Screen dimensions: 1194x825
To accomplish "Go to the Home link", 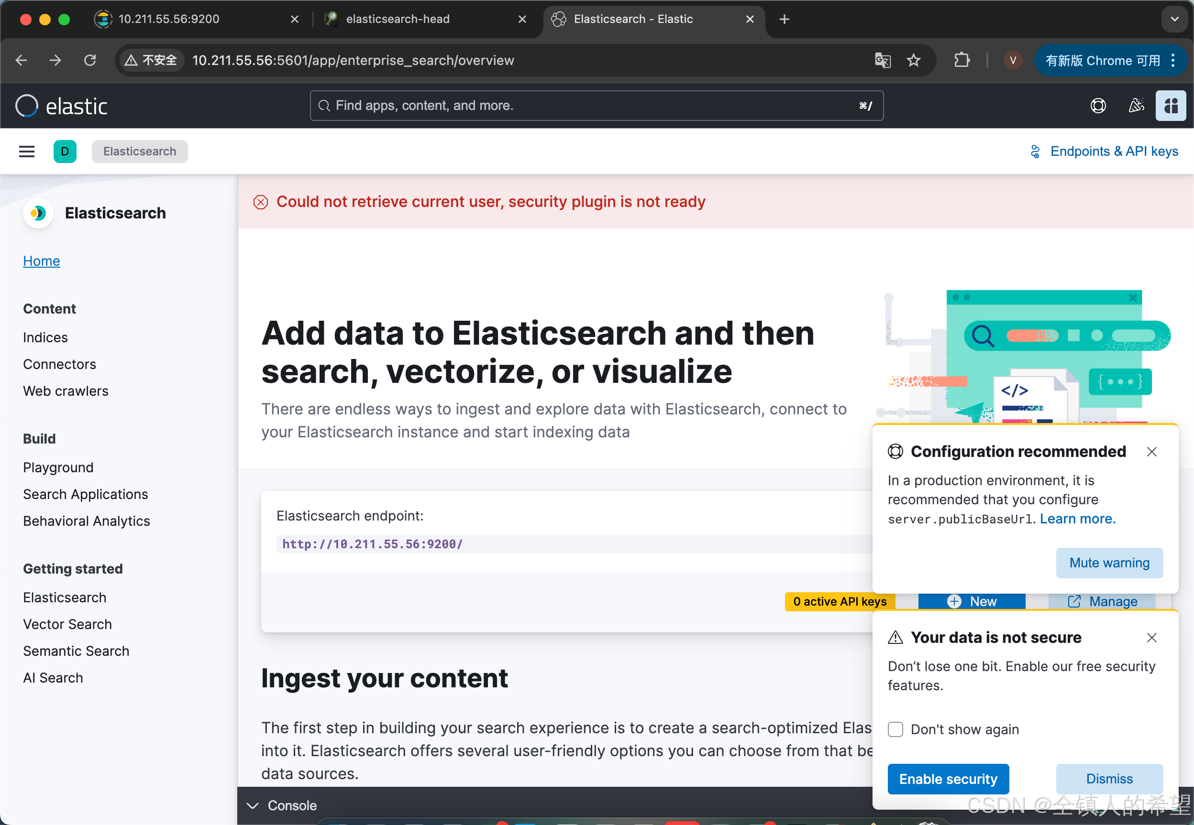I will (x=42, y=261).
